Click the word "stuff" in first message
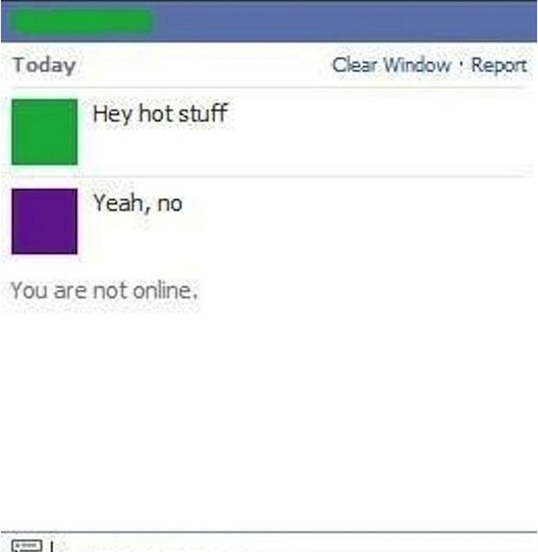The width and height of the screenshot is (538, 552). tap(204, 113)
